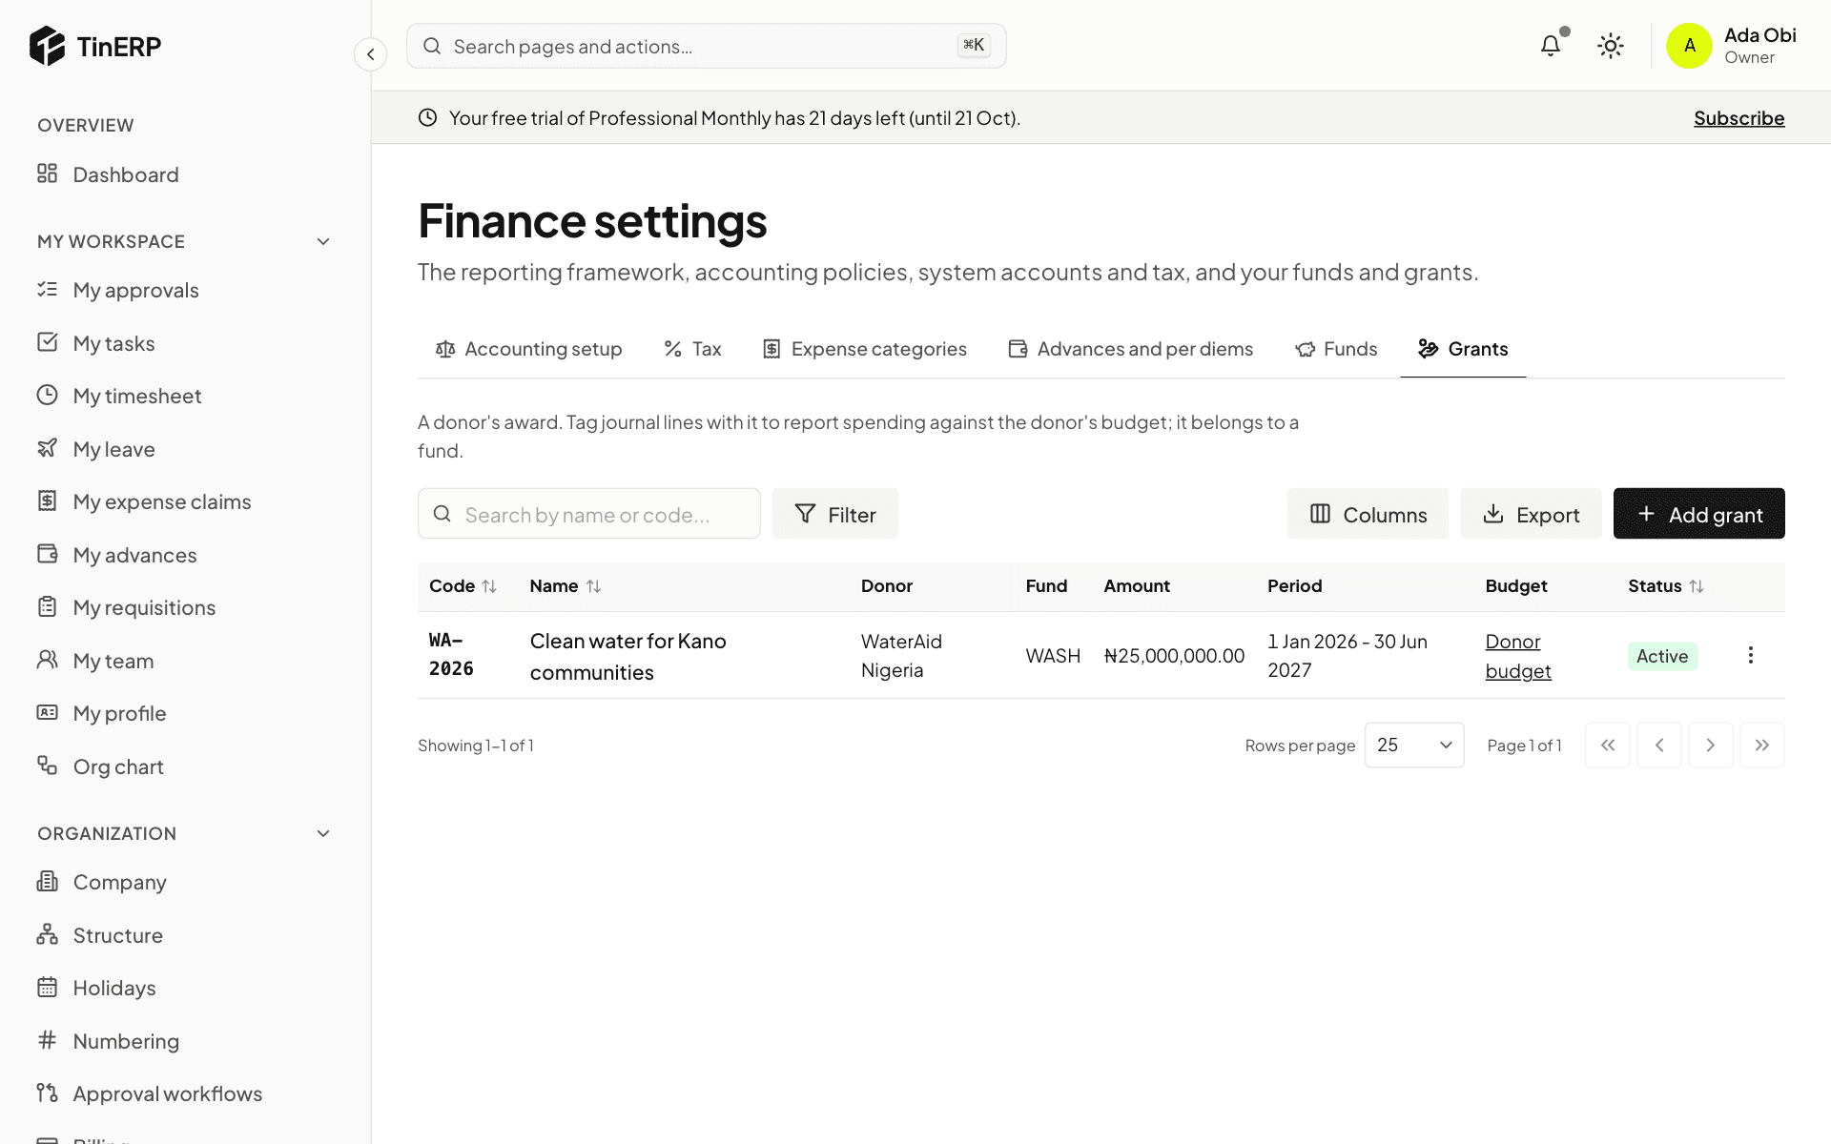The image size is (1831, 1144).
Task: Collapse the My Workspace section
Action: (323, 242)
